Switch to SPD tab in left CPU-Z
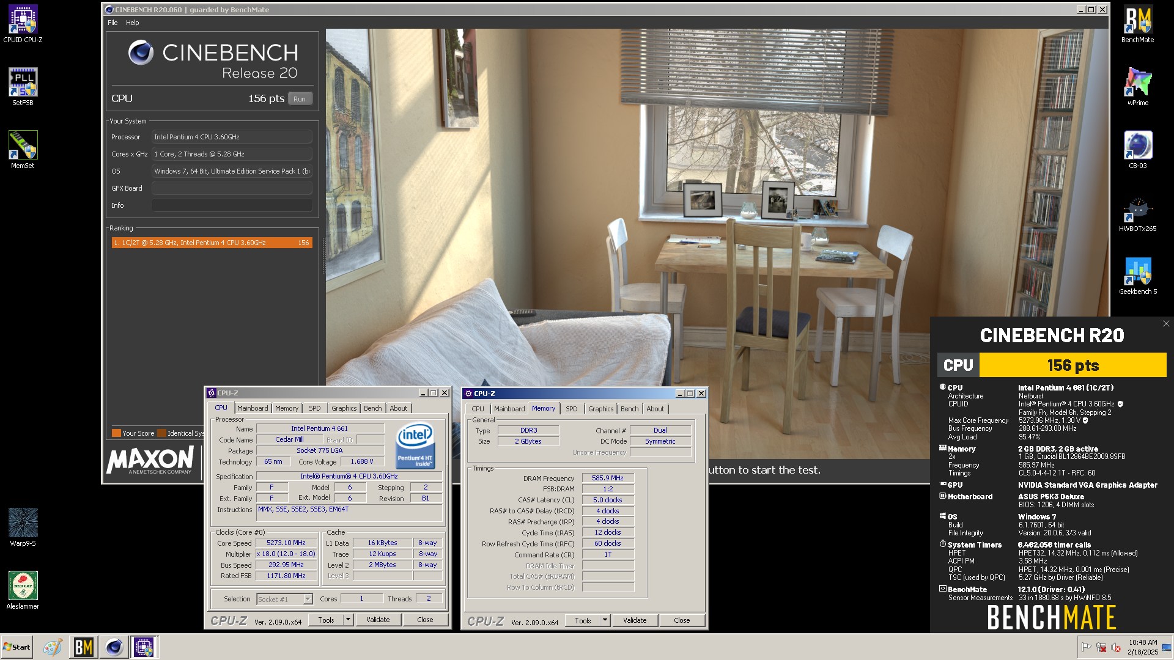The image size is (1174, 660). [x=314, y=408]
